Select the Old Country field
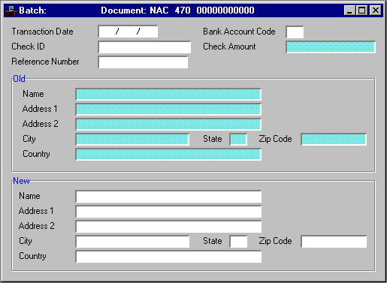The width and height of the screenshot is (387, 283). [168, 155]
